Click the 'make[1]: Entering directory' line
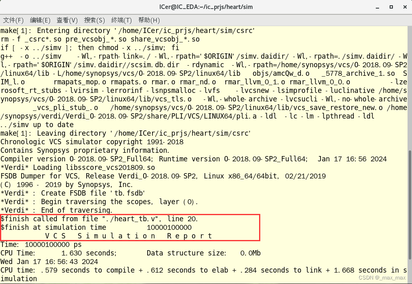 128,31
